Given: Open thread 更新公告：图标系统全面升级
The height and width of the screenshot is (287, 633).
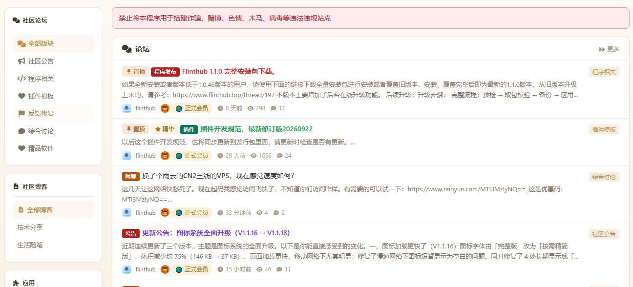Looking at the screenshot, I should pyautogui.click(x=216, y=233).
